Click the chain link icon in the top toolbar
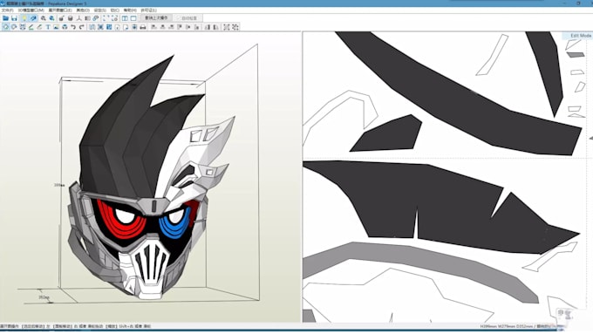 (x=96, y=18)
